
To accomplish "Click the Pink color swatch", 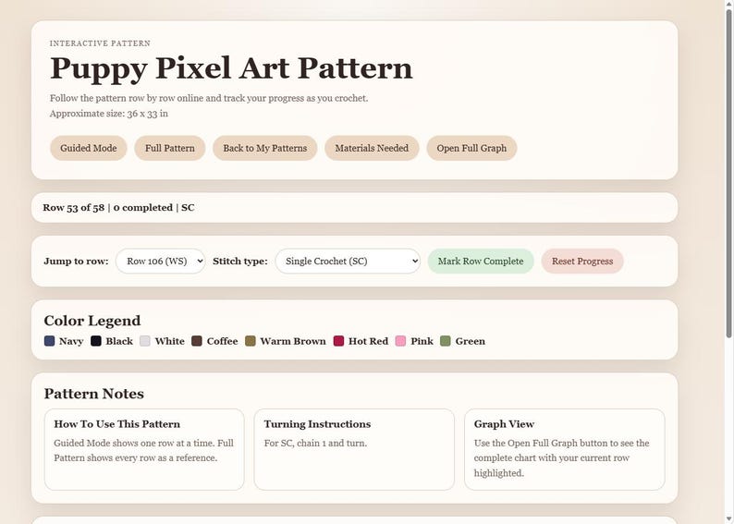I will point(400,341).
